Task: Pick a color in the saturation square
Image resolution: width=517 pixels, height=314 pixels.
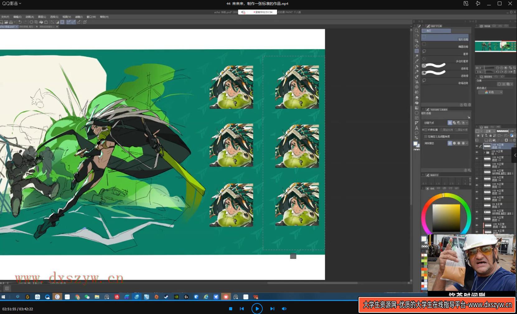Action: [x=446, y=218]
